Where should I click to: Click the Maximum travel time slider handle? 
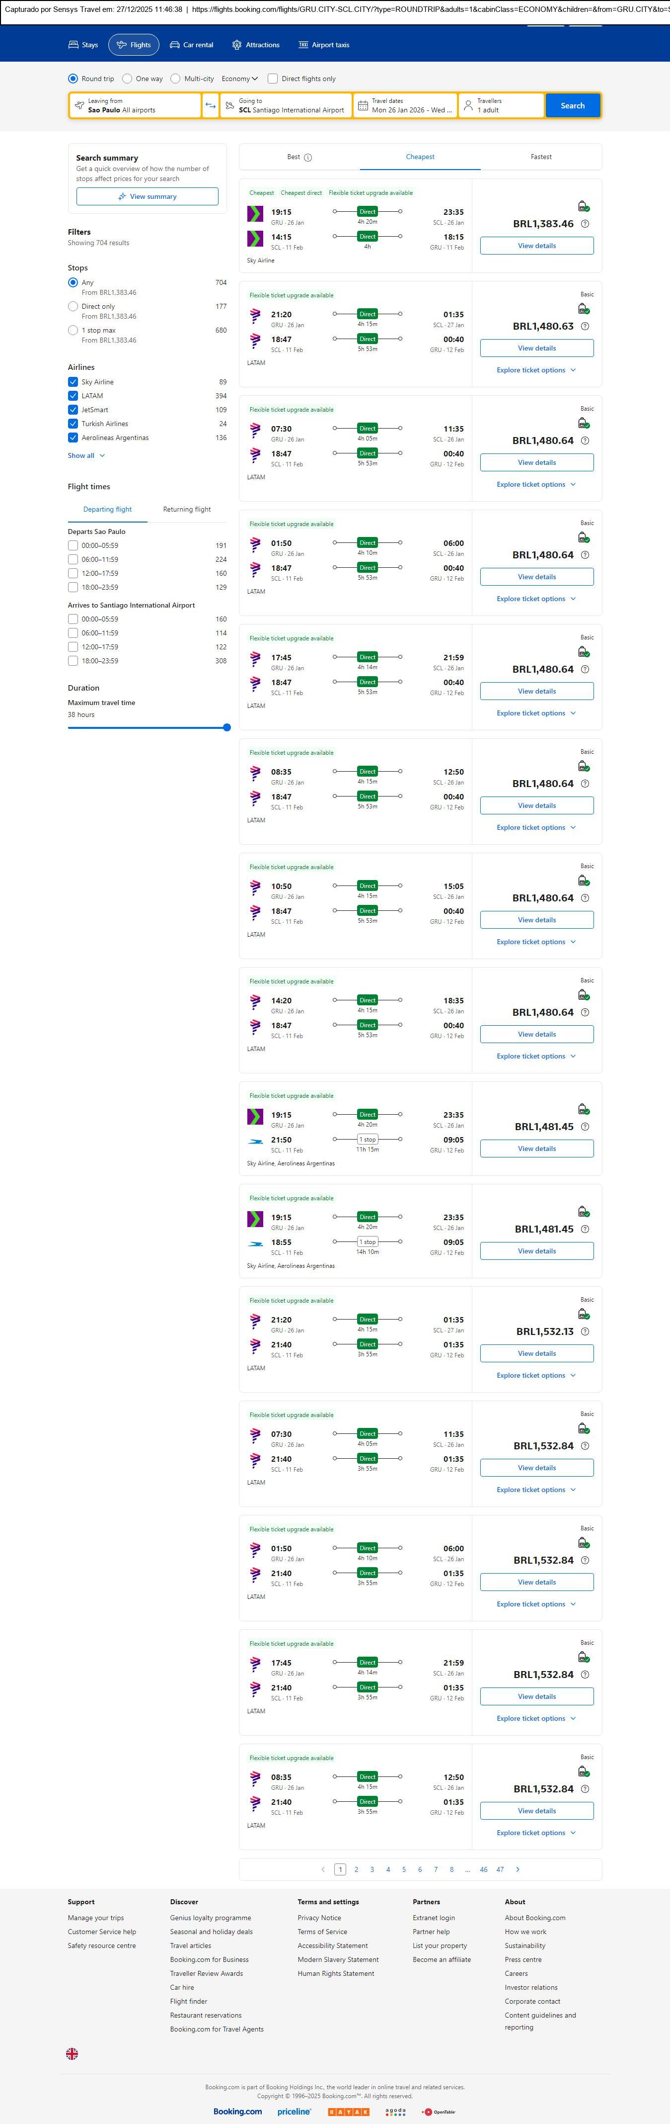click(226, 727)
